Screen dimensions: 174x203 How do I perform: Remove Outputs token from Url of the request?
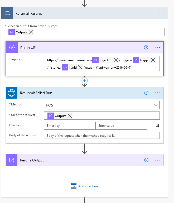pos(70,116)
